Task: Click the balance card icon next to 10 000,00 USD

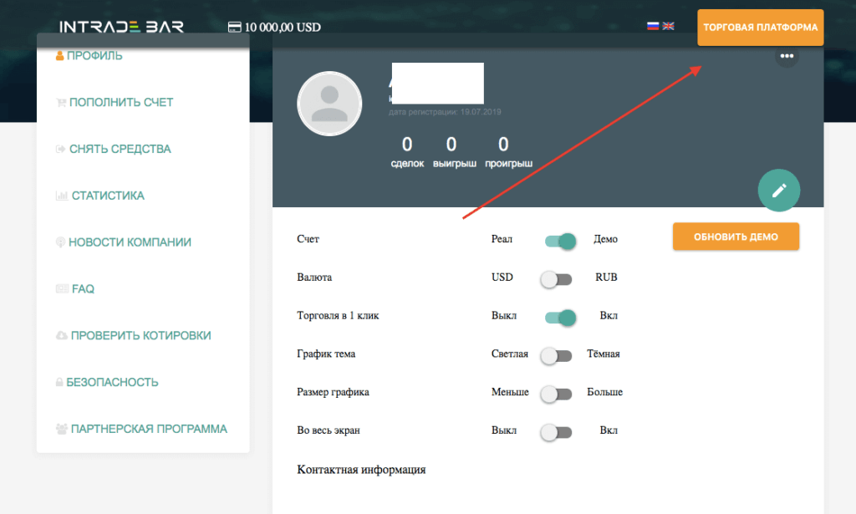Action: click(235, 26)
